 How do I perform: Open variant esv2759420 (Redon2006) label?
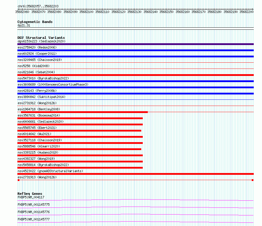(x=37, y=47)
